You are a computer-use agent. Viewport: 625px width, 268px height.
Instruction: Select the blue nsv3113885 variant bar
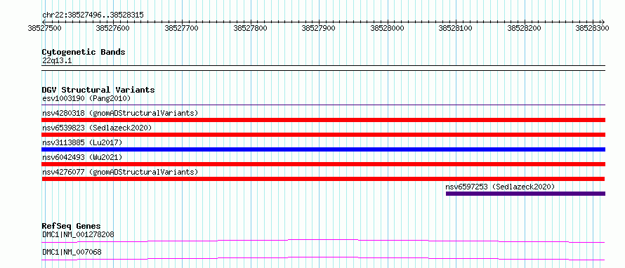point(323,149)
